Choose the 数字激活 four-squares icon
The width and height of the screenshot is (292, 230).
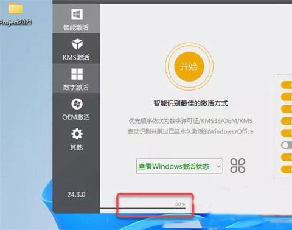(x=77, y=74)
